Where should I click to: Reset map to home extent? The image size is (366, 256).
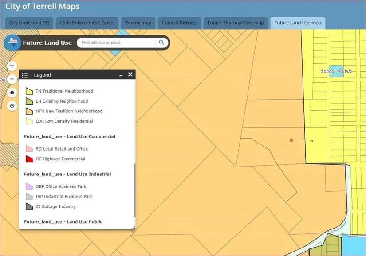tap(12, 93)
